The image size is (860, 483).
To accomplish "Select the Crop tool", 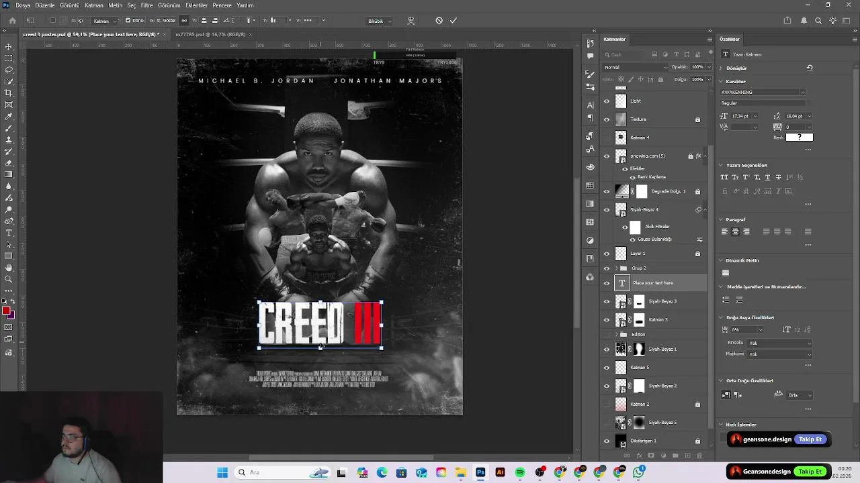I will (9, 93).
